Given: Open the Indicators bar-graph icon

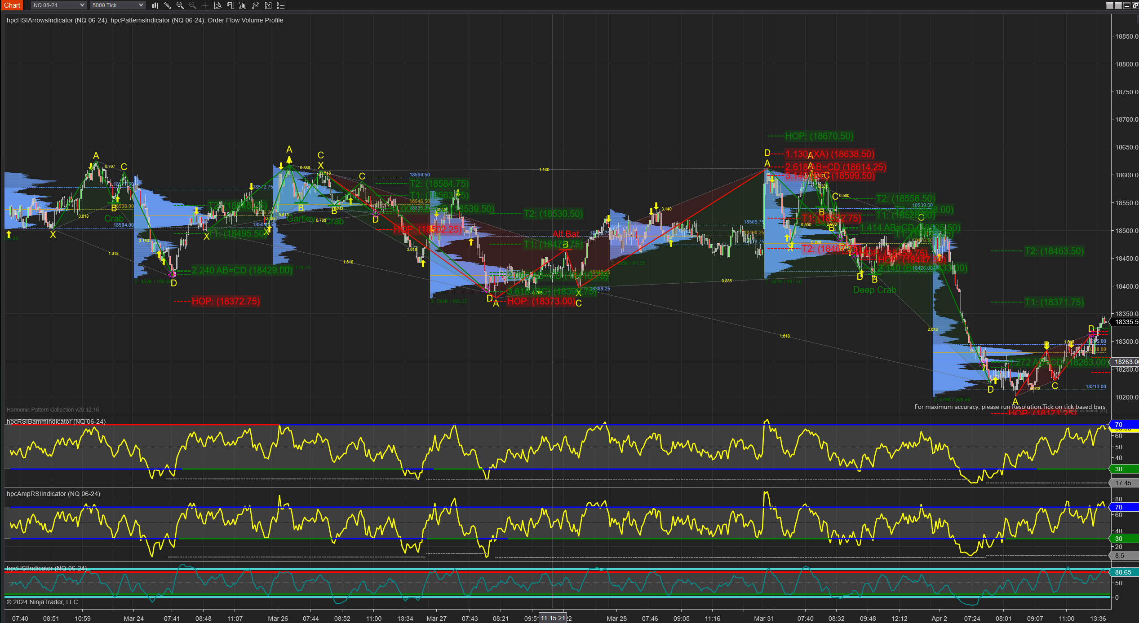Looking at the screenshot, I should (x=243, y=5).
